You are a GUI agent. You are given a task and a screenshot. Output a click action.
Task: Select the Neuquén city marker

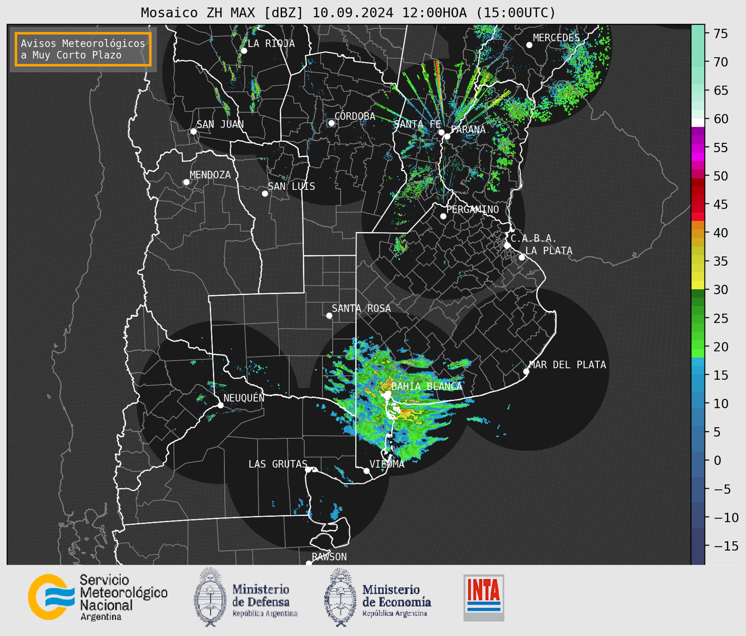pyautogui.click(x=220, y=405)
